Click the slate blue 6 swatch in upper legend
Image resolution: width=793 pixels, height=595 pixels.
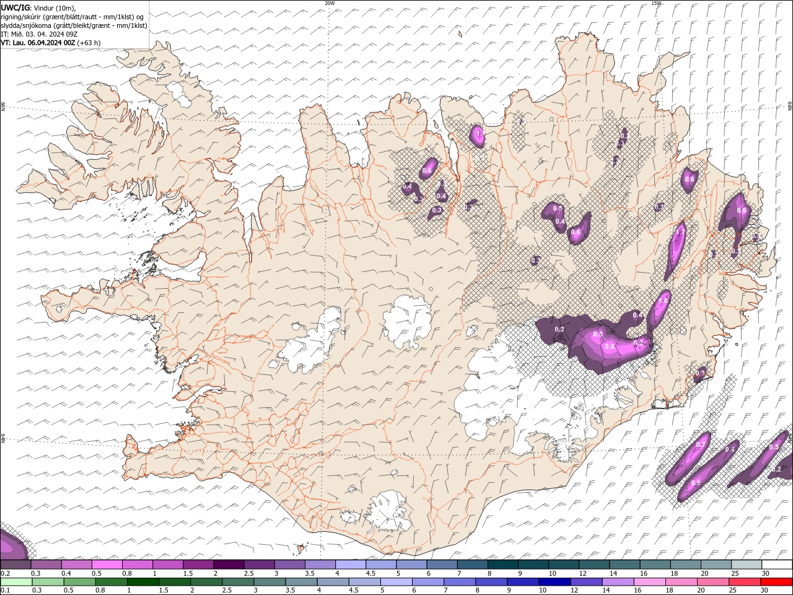point(442,565)
